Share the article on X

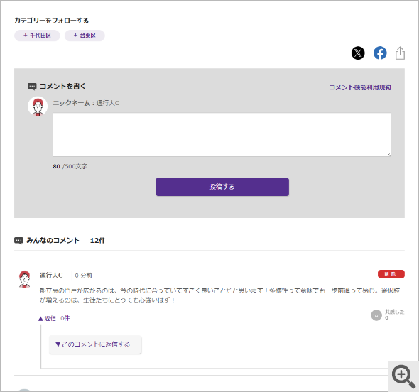pyautogui.click(x=358, y=53)
